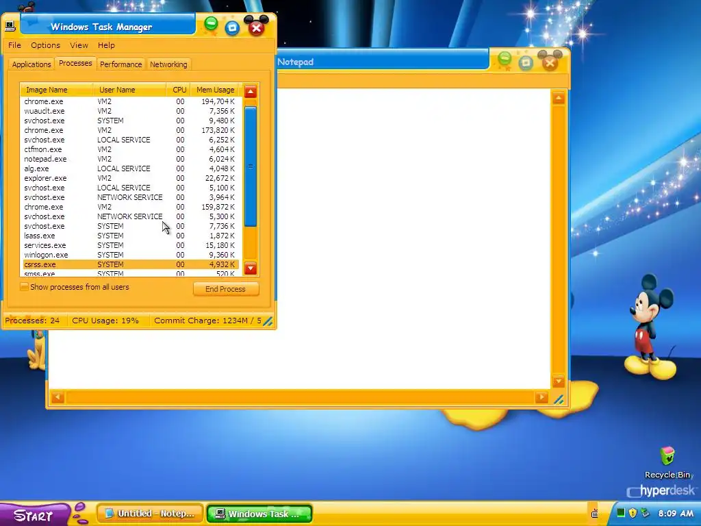Click the keyboard language bar icon on taskbar
The width and height of the screenshot is (701, 526).
tap(595, 514)
